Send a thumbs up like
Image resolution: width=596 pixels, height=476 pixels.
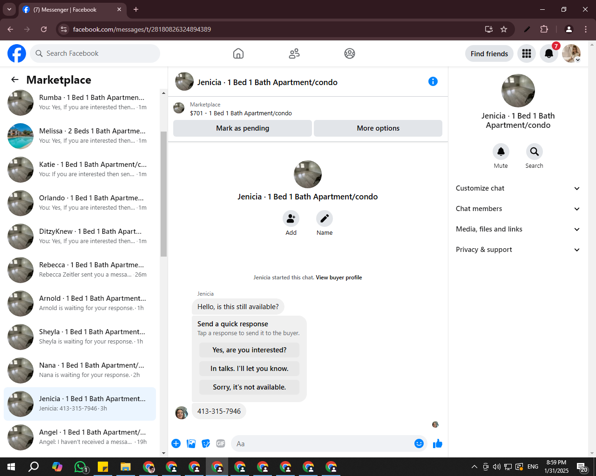click(x=438, y=443)
